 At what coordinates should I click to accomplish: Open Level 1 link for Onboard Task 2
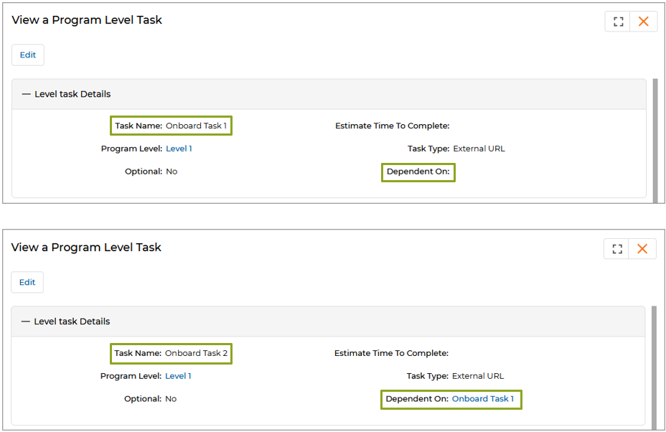tap(178, 376)
